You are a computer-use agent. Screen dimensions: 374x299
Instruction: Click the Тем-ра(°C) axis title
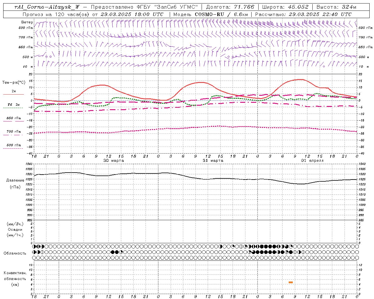click(x=14, y=83)
